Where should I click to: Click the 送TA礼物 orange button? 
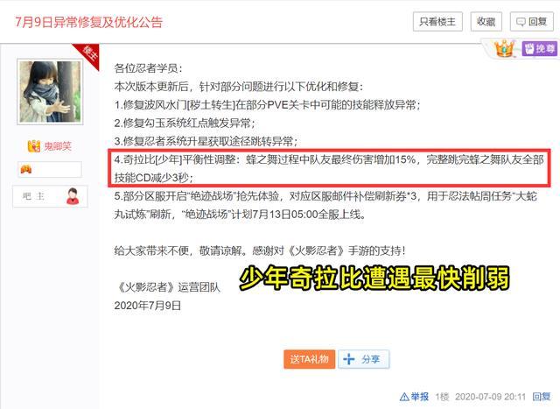coord(309,359)
